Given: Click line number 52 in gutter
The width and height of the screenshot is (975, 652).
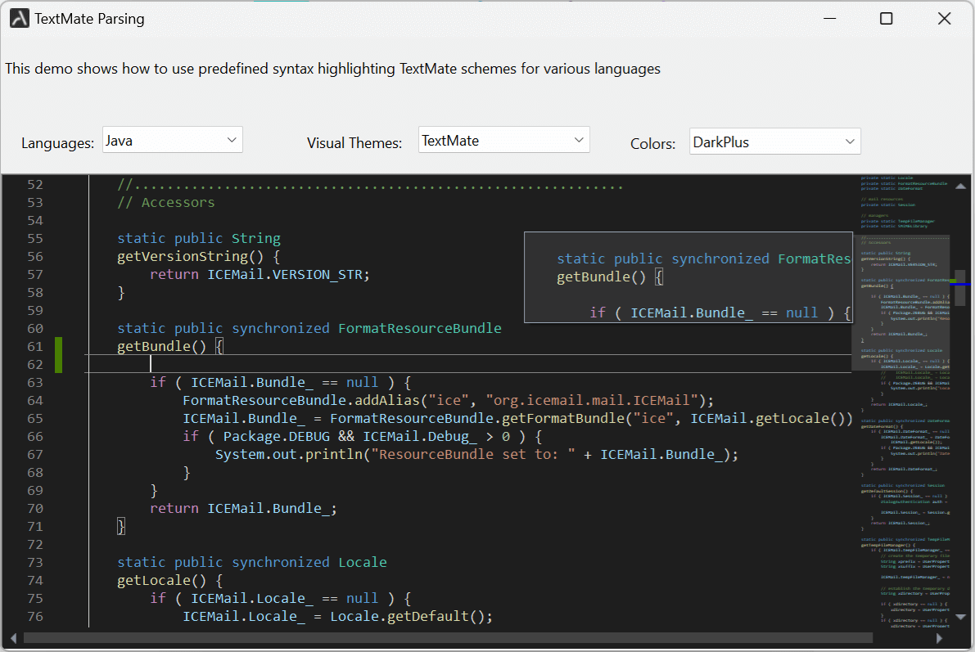Looking at the screenshot, I should (35, 185).
